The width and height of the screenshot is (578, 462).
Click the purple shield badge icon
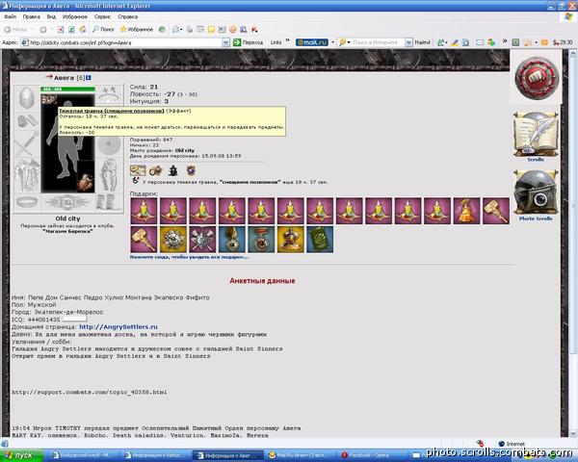[191, 170]
